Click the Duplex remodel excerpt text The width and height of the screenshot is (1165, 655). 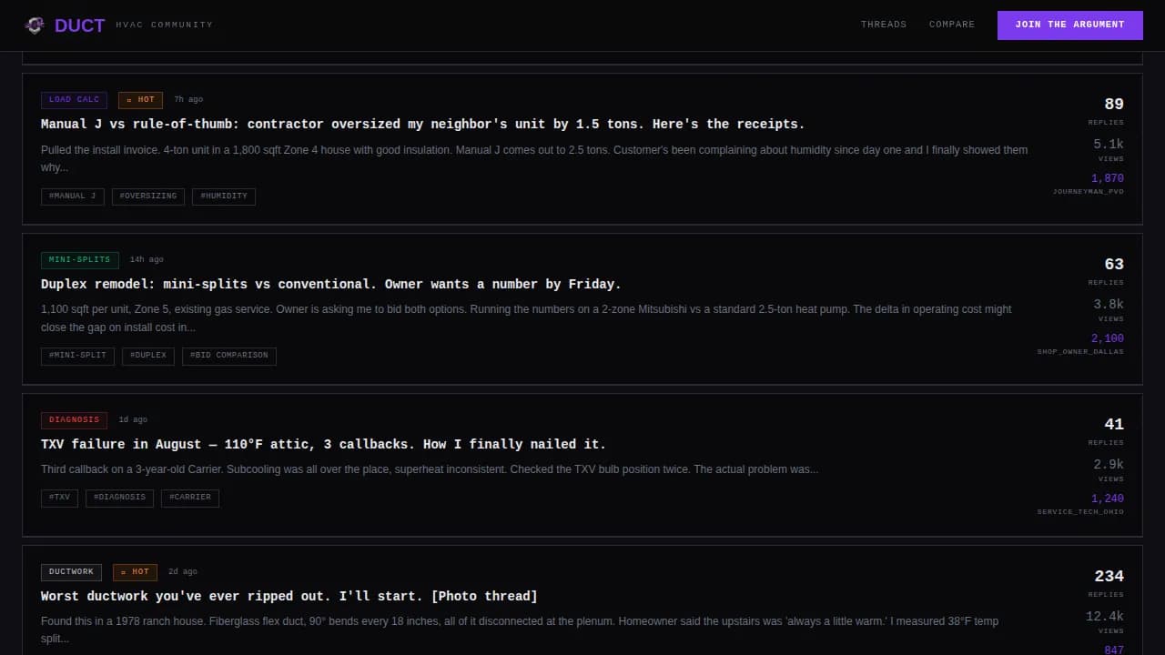click(526, 318)
